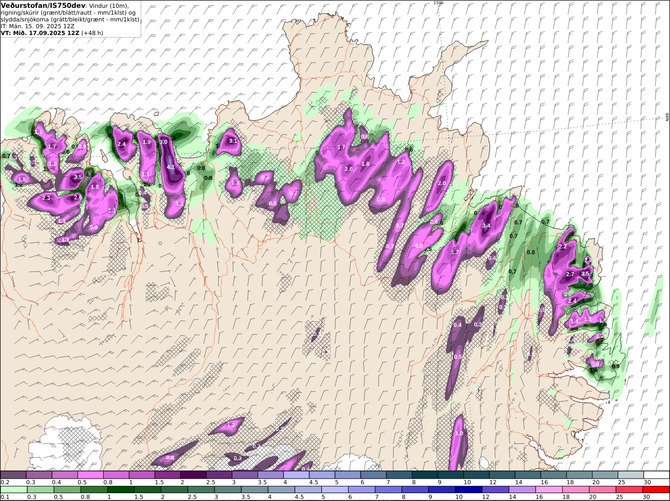Select the deep blue 10–12 rain swatch

click(469, 489)
